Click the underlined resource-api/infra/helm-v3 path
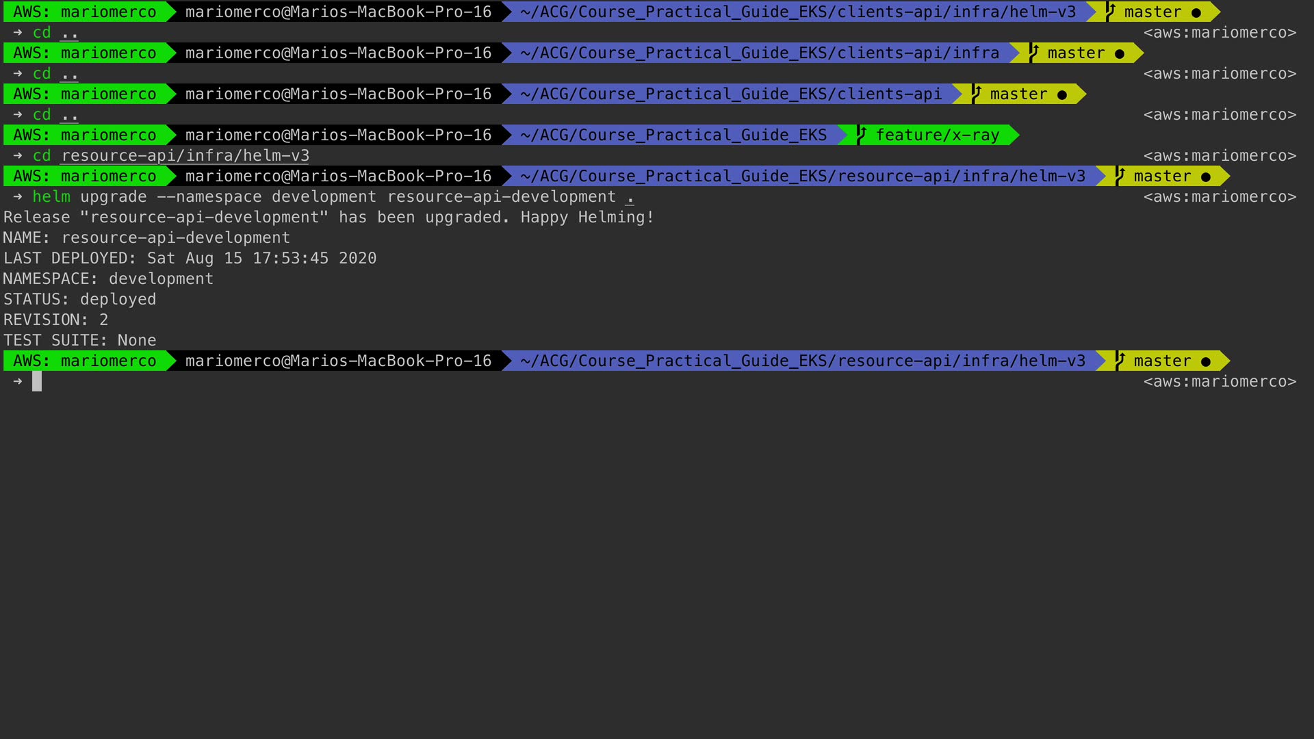 (185, 156)
